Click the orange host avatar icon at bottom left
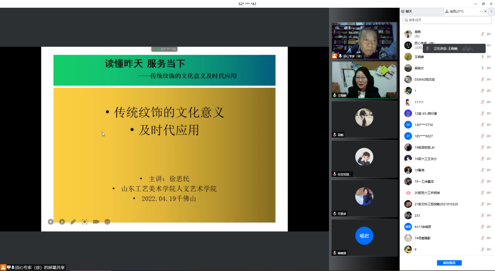This screenshot has height=271, width=495. (x=3, y=267)
